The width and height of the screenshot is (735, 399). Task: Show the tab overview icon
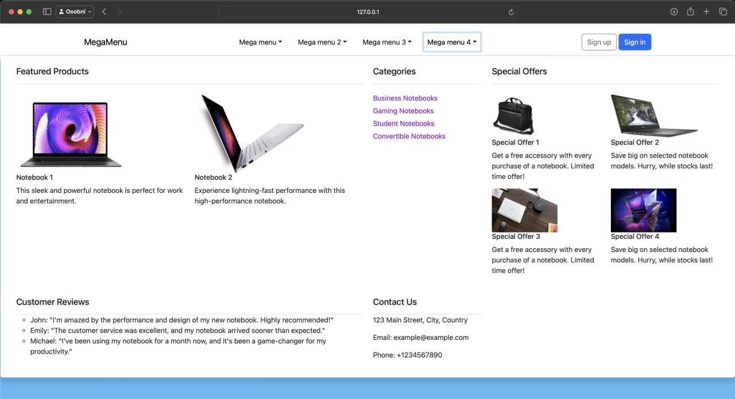click(723, 11)
